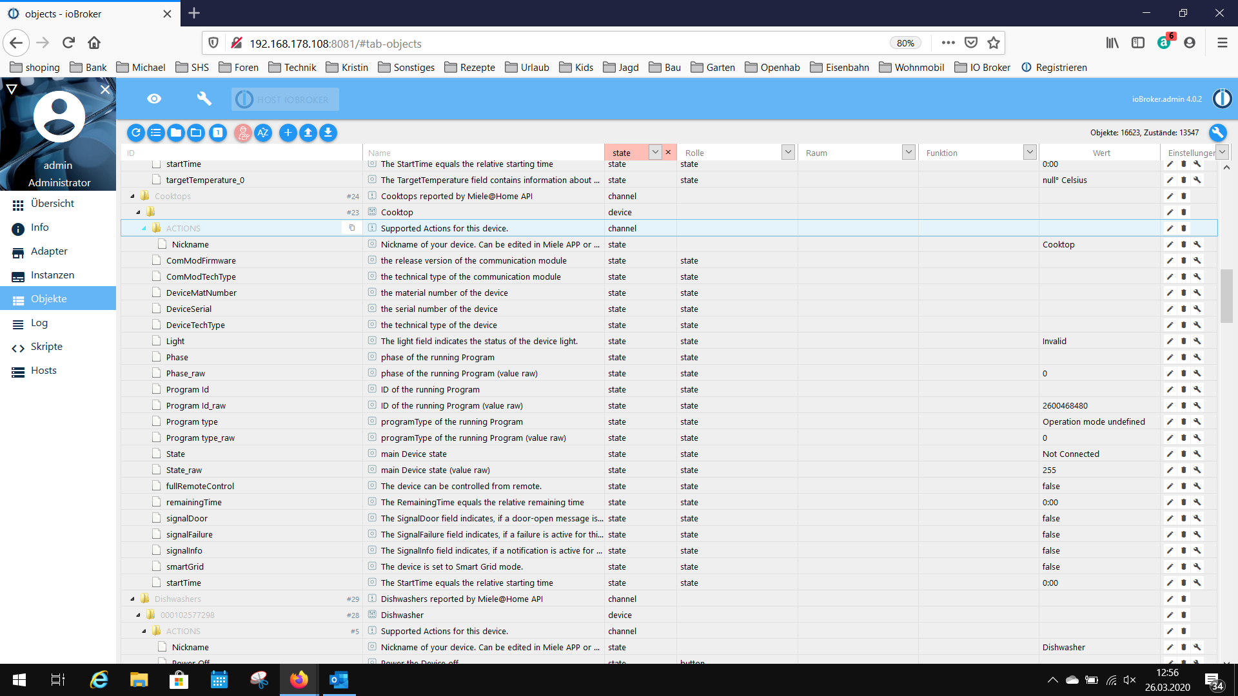Open table settings blue wrench near object count
Viewport: 1238px width, 696px height.
[x=1217, y=133]
